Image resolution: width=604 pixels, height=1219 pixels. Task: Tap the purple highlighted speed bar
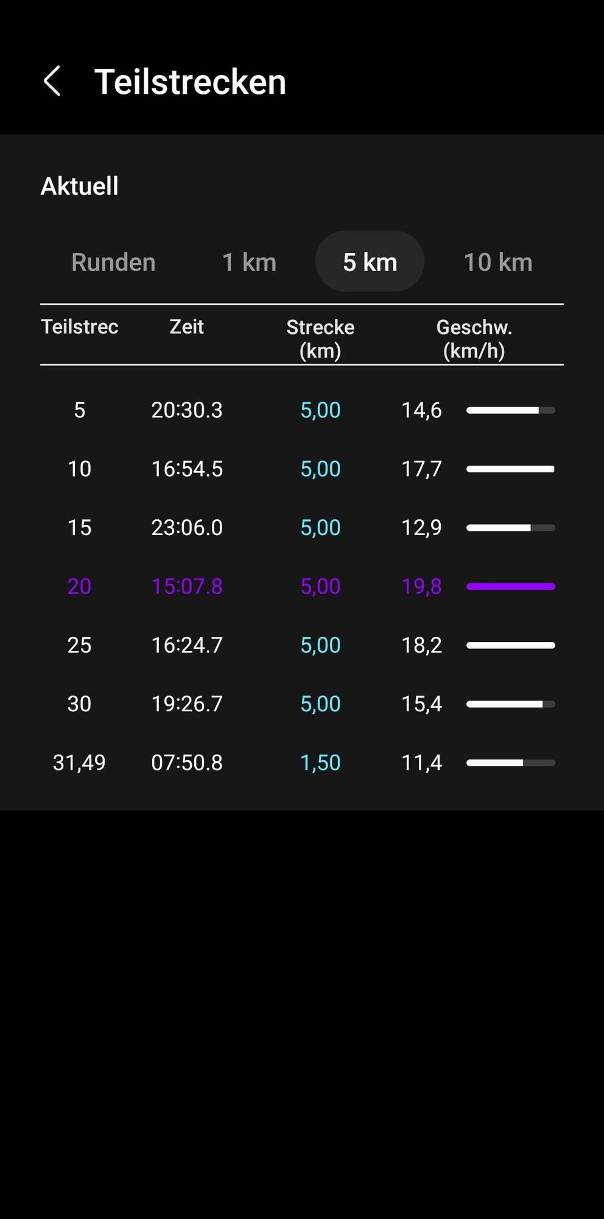coord(510,586)
